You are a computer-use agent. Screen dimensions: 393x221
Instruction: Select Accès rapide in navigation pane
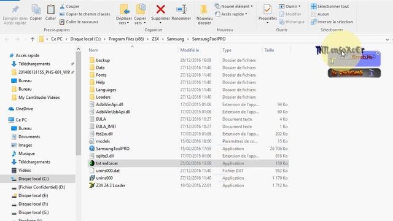coord(27,55)
